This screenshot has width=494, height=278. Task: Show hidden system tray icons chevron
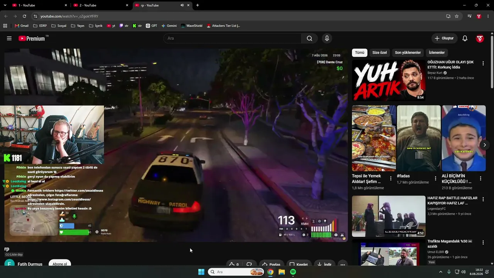441,272
